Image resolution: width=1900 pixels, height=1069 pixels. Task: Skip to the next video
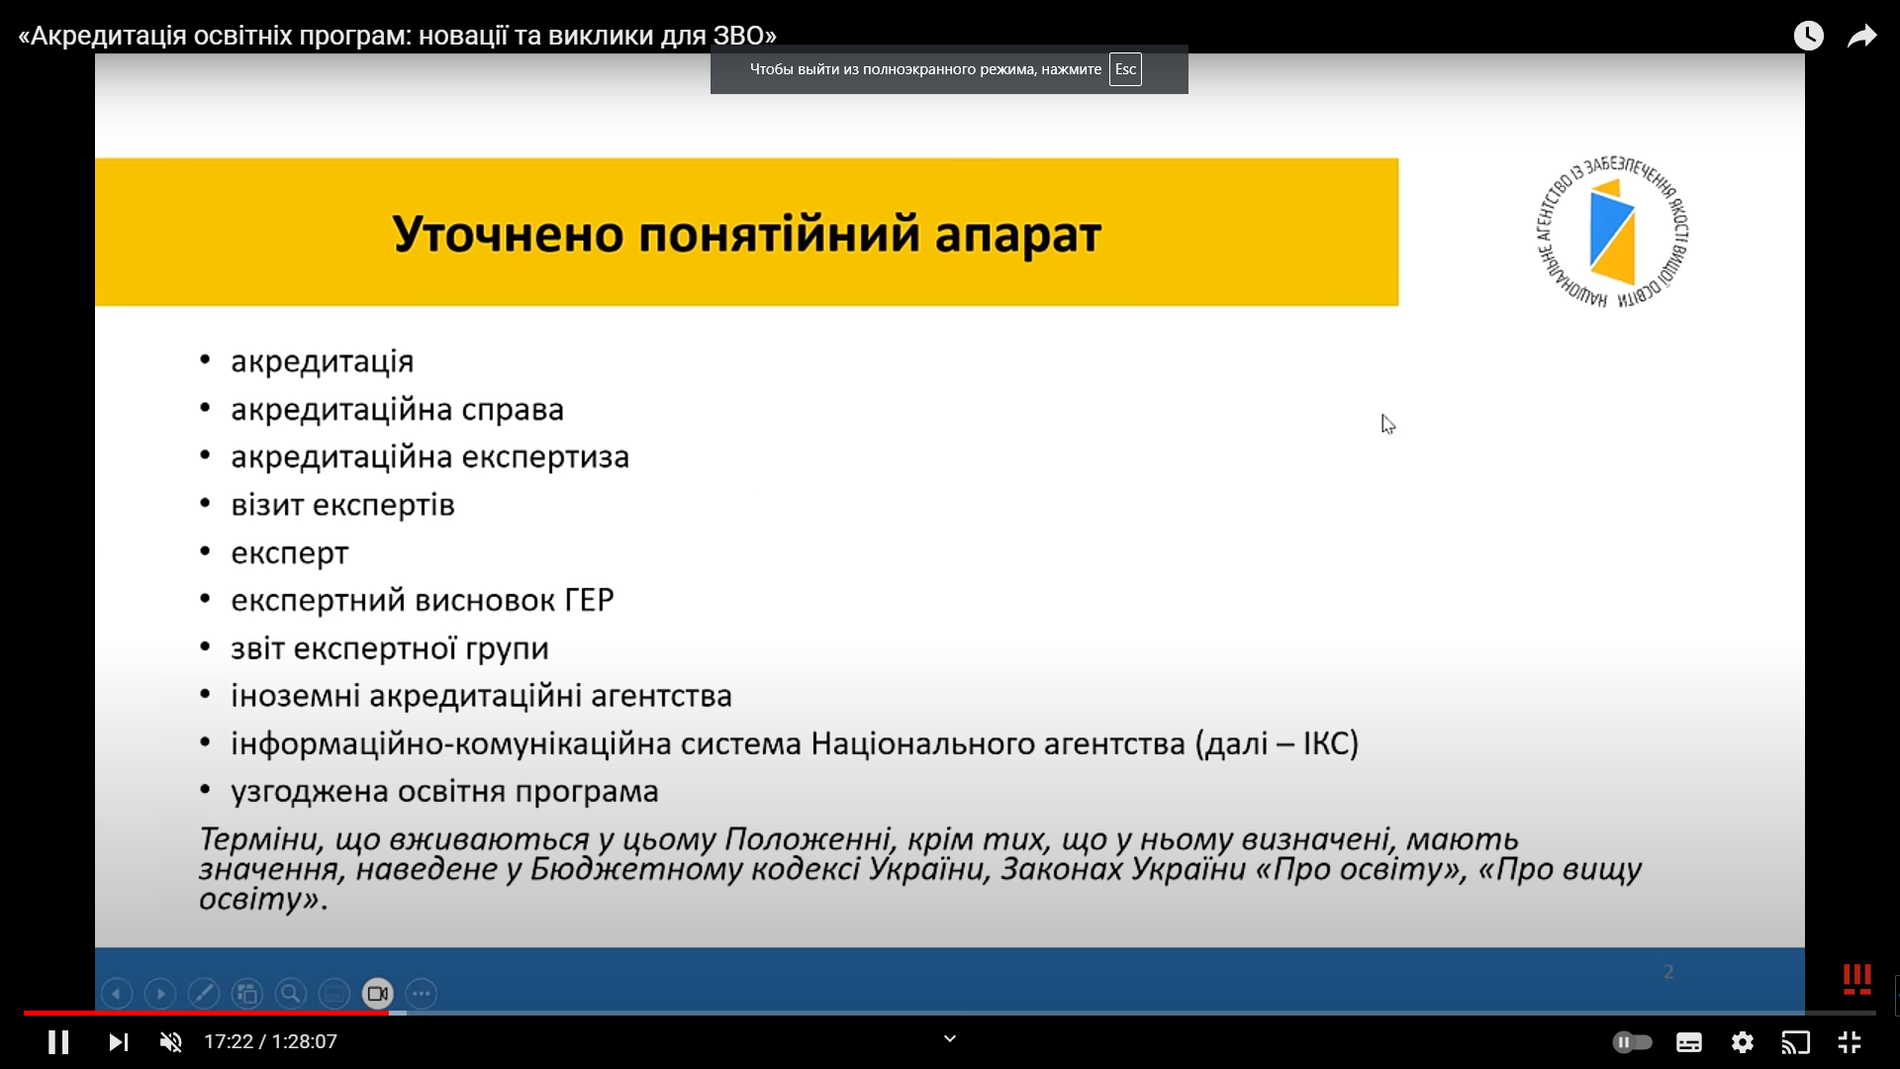point(118,1042)
